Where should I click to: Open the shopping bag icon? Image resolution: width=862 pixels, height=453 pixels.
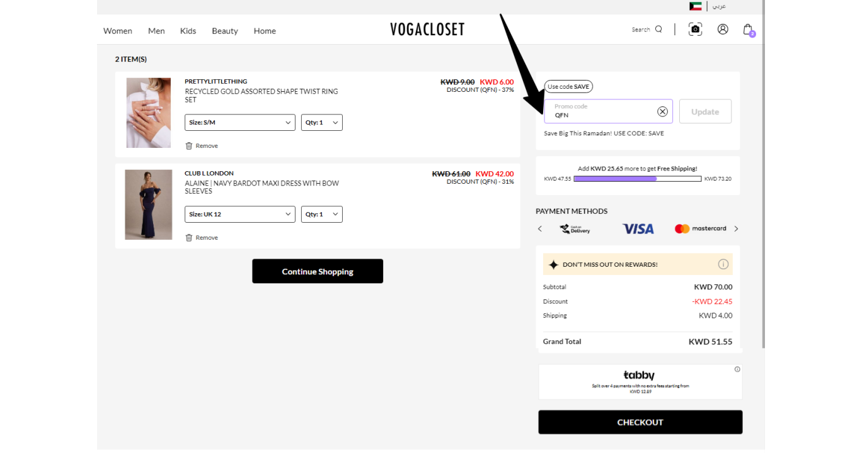pyautogui.click(x=748, y=29)
